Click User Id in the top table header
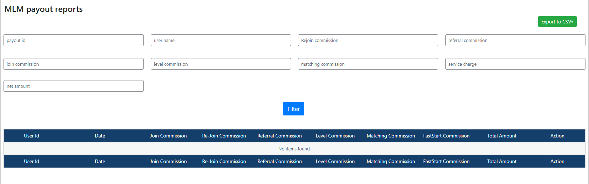This screenshot has height=184, width=589. pyautogui.click(x=32, y=136)
